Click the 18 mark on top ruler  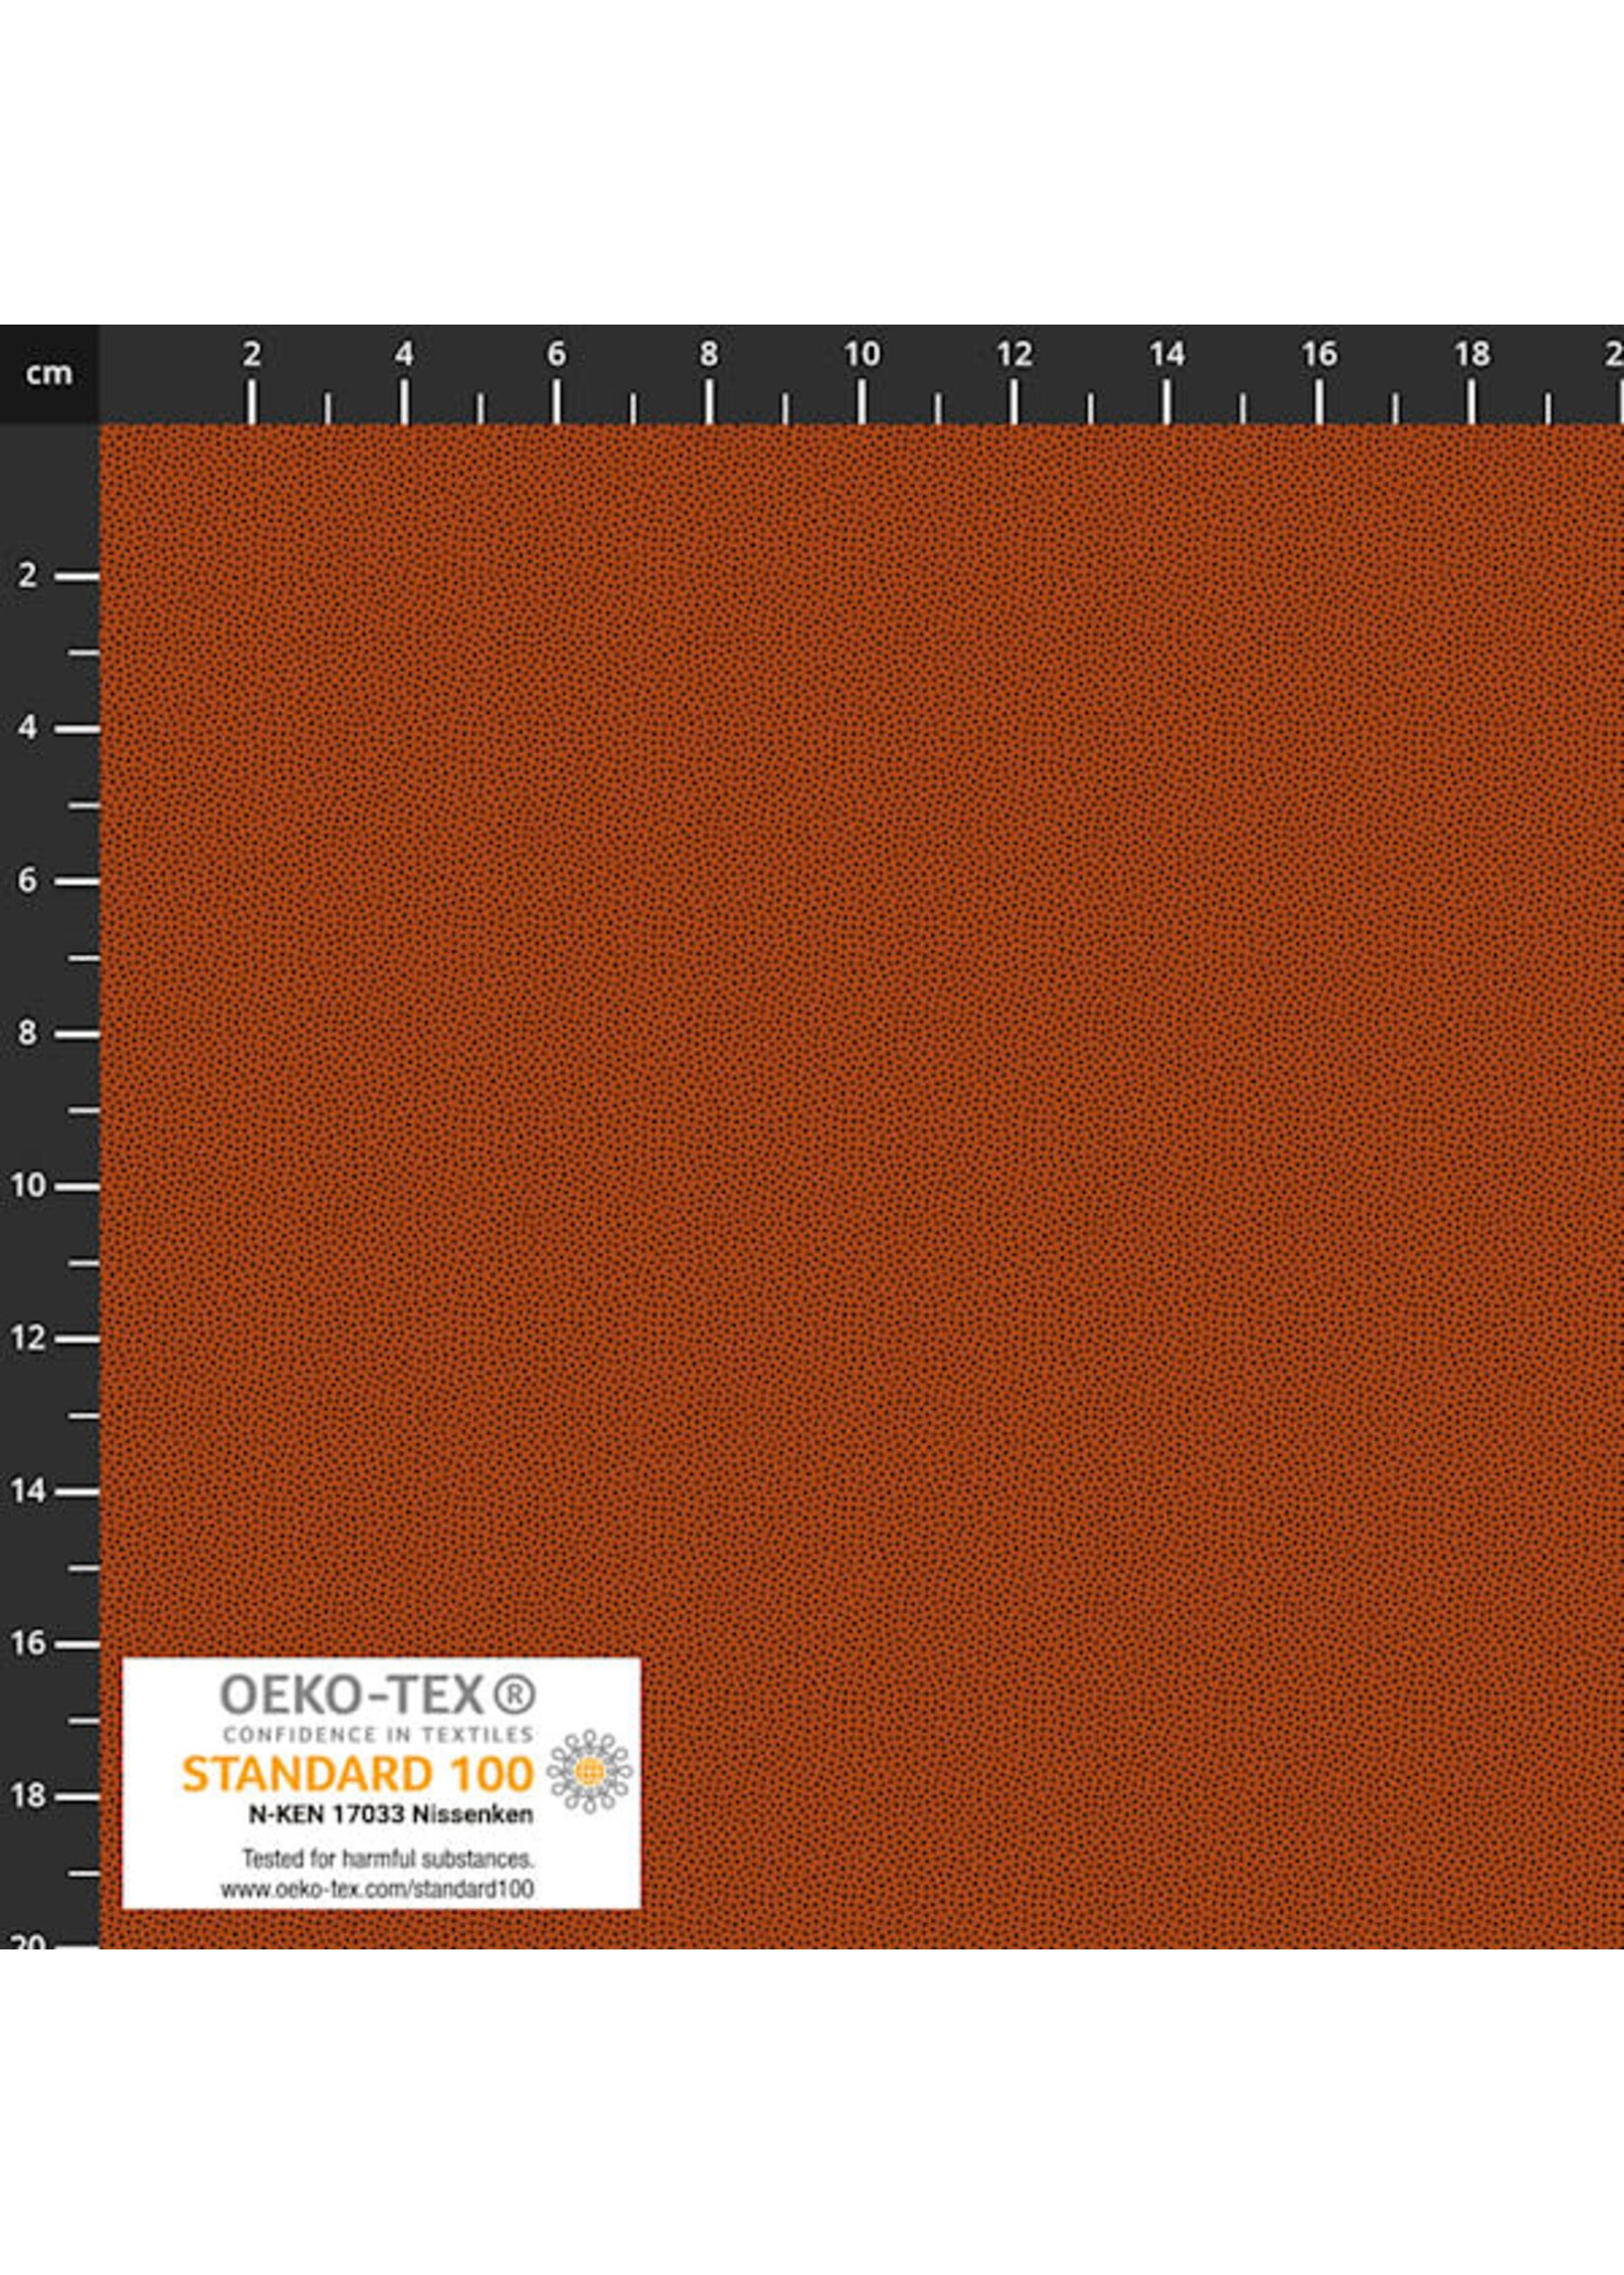coord(1471,352)
